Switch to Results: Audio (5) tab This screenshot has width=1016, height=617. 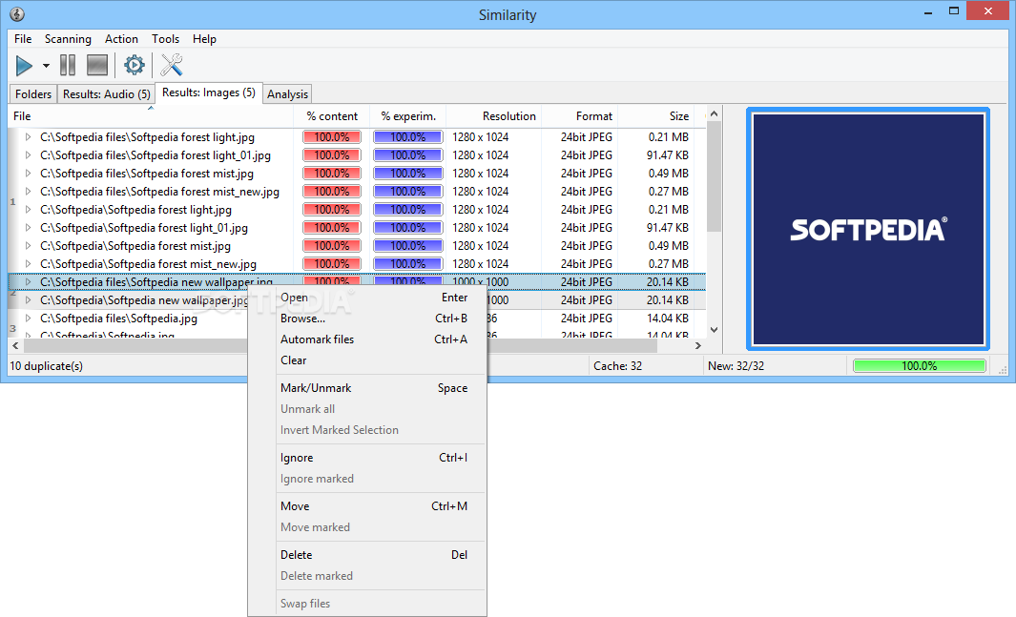[106, 93]
